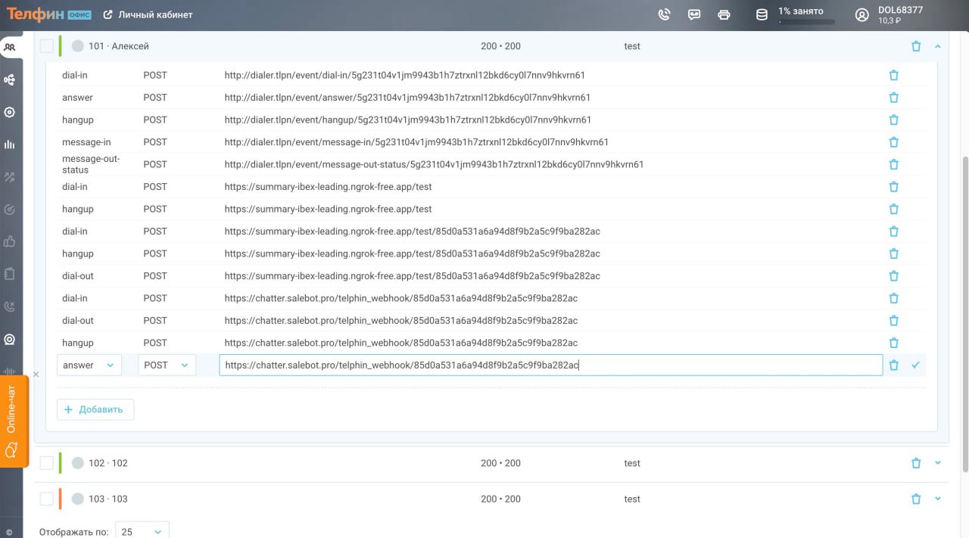Open the DOL68377 account menu
The image size is (969, 538).
pos(890,14)
